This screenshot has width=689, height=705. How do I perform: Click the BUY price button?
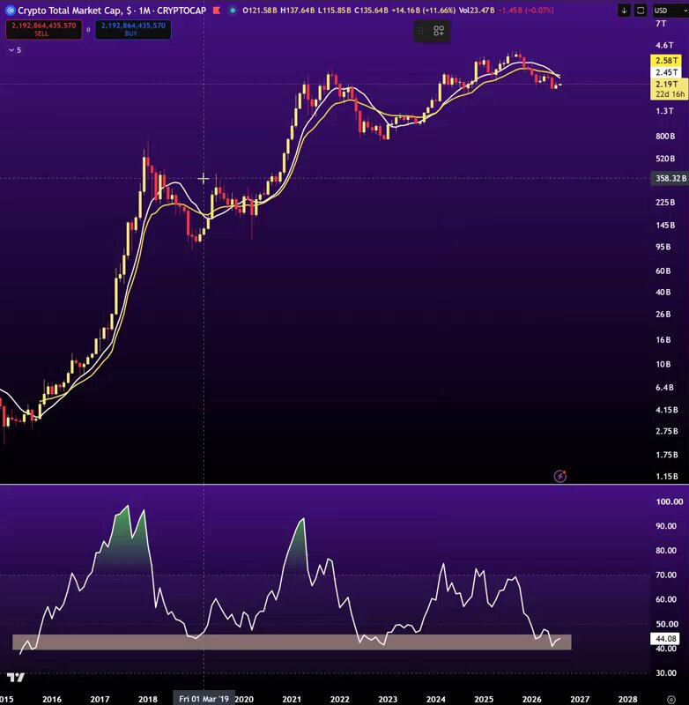(x=133, y=30)
